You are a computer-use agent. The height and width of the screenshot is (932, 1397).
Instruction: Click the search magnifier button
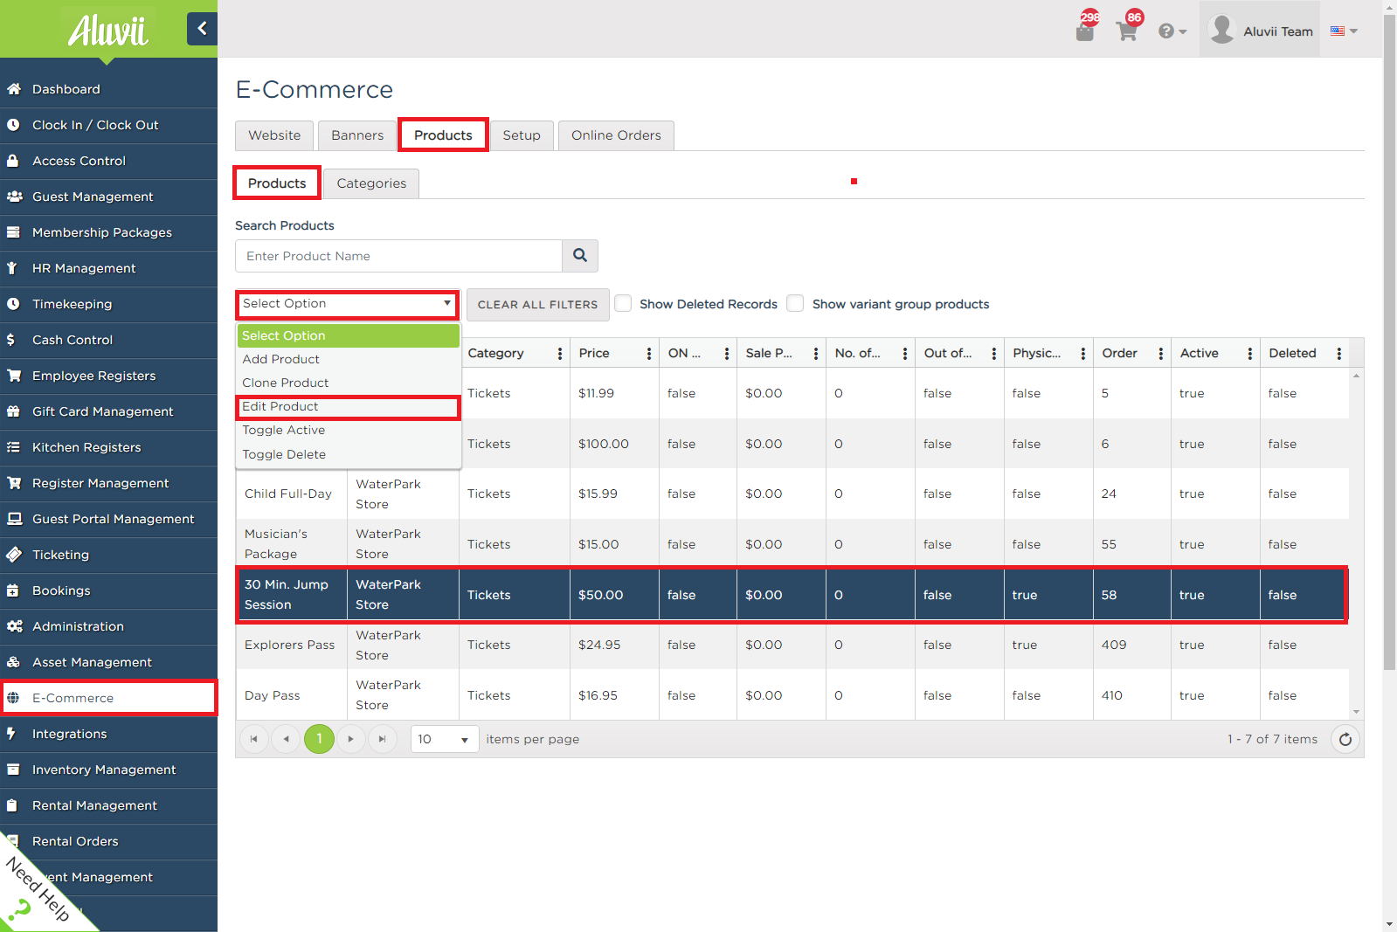tap(580, 256)
